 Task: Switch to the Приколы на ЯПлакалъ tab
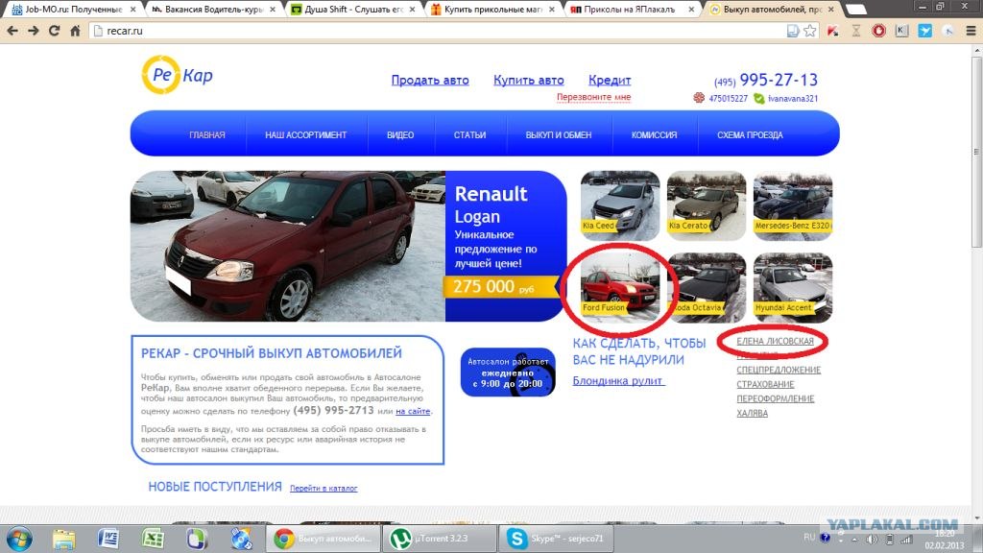634,10
